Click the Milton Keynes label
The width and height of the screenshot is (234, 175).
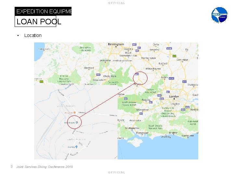[153, 69]
